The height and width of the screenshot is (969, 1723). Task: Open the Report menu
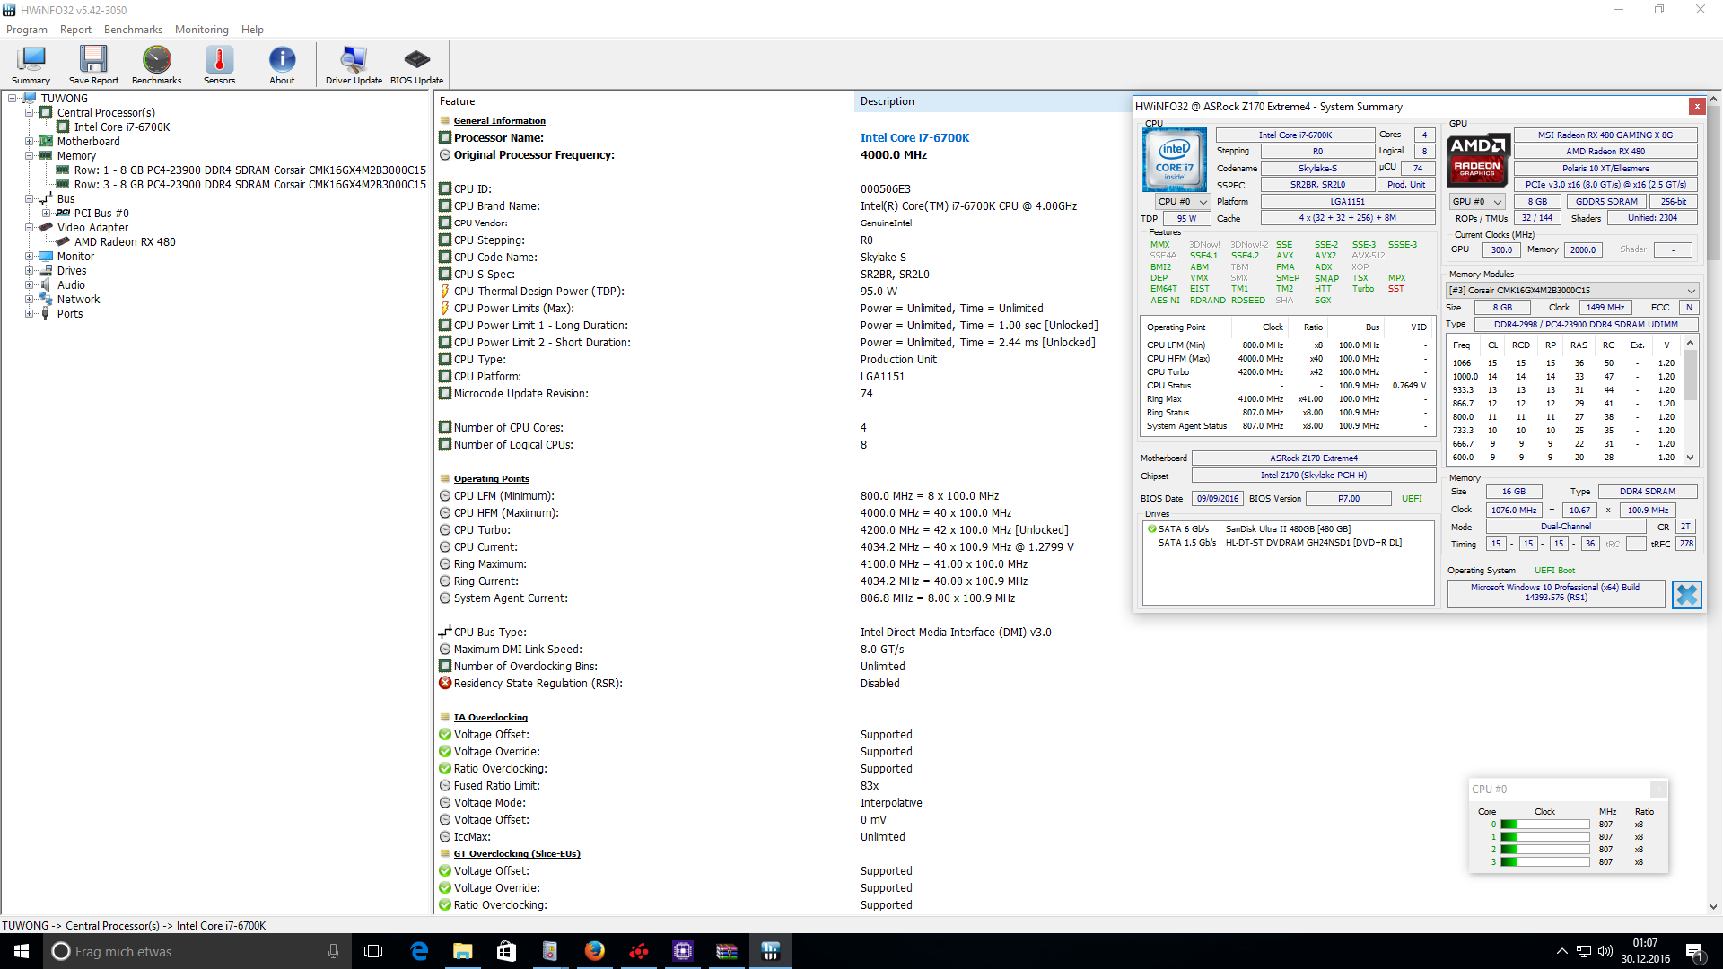click(75, 30)
